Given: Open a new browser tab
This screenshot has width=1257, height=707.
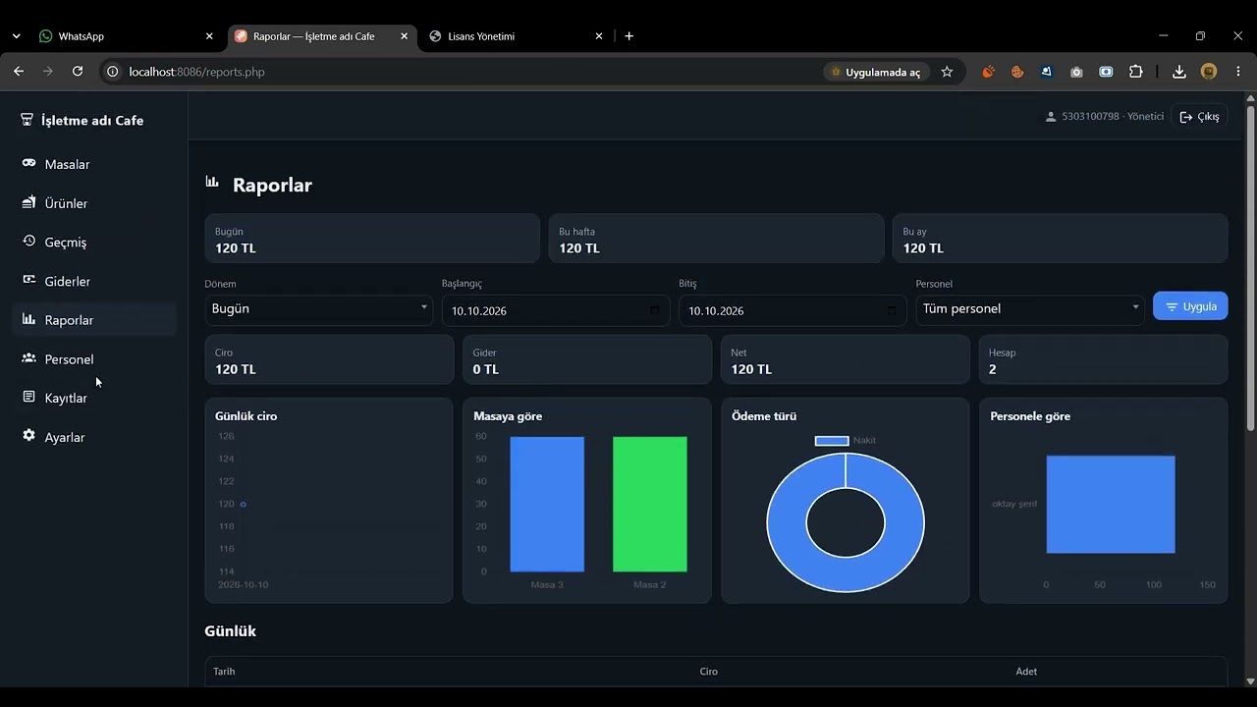Looking at the screenshot, I should pos(629,36).
